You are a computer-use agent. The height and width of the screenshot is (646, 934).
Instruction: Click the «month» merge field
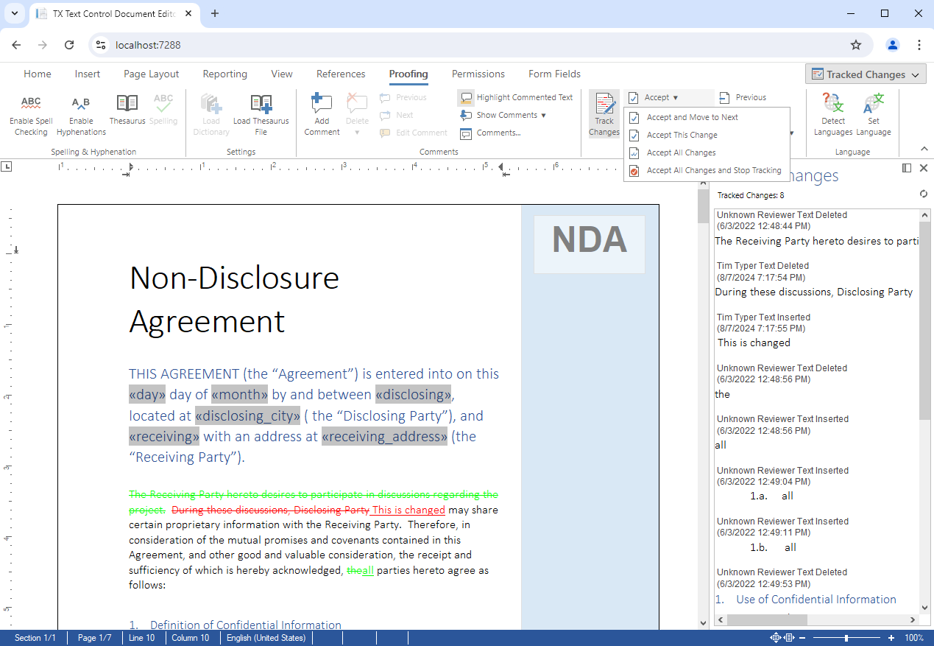(239, 394)
